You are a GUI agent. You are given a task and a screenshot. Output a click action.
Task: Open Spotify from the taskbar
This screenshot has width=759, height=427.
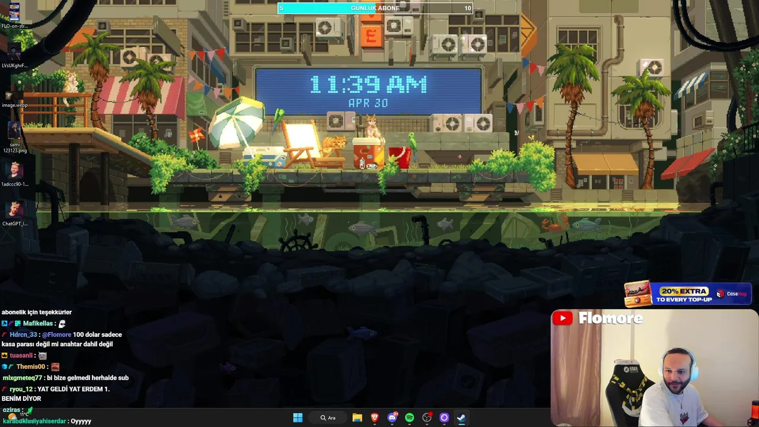409,418
